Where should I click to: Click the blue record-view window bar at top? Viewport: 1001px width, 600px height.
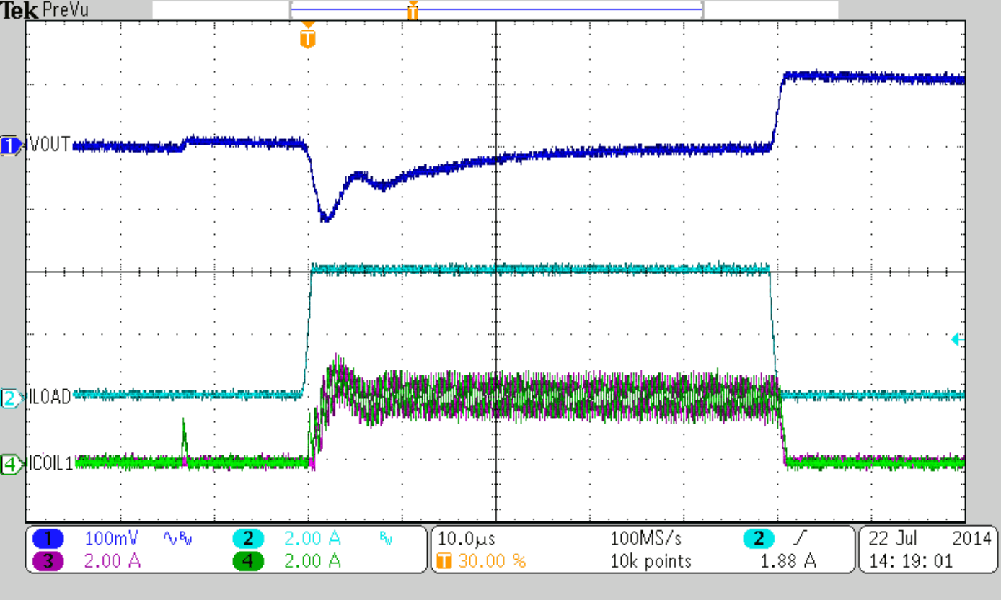[496, 9]
